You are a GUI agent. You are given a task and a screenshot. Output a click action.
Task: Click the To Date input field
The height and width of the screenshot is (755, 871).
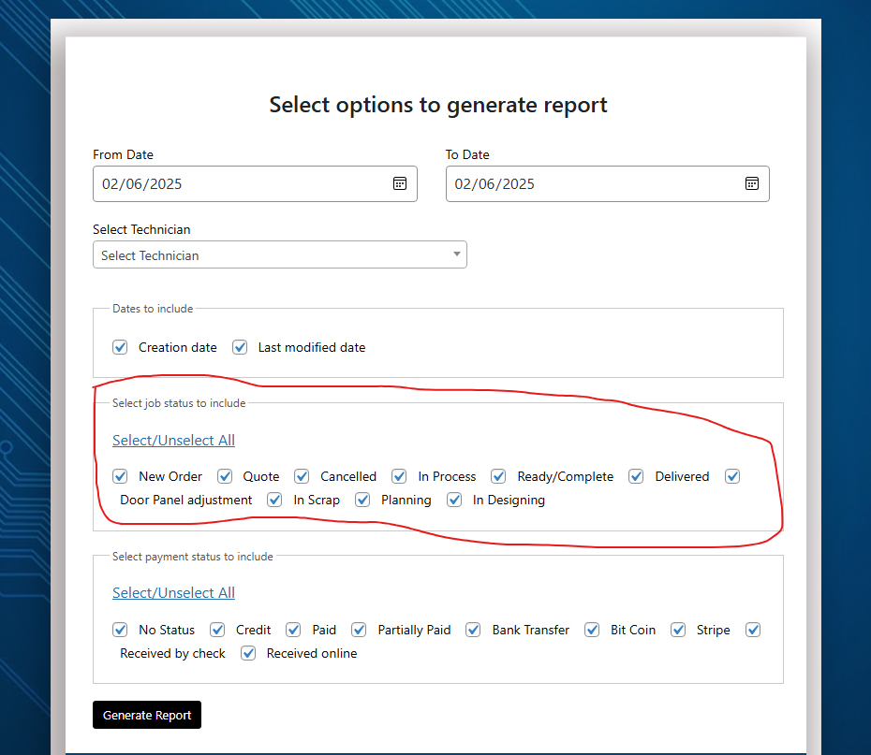[x=607, y=183]
